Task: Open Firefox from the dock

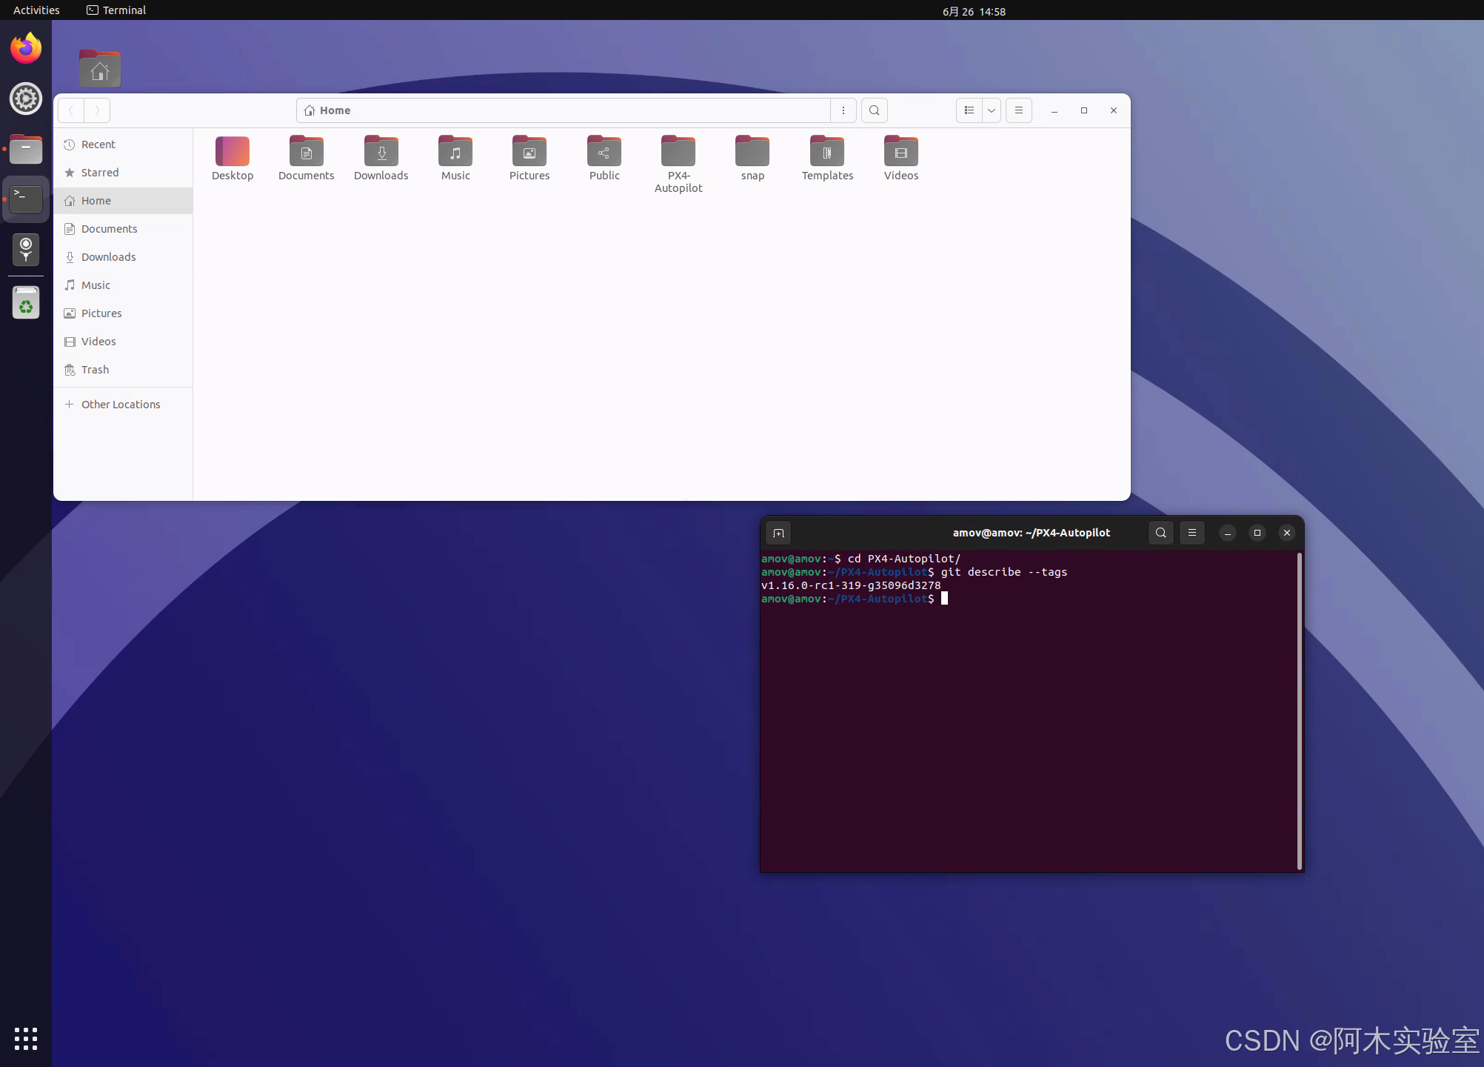Action: tap(26, 48)
